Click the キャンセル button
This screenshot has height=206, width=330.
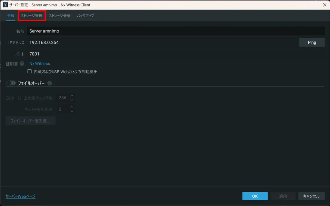tap(311, 196)
